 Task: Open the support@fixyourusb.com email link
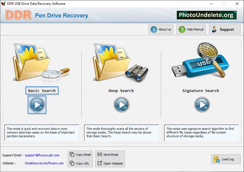tap(42, 155)
